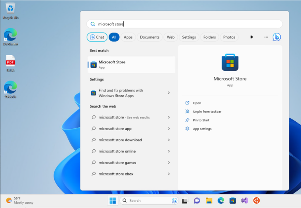Select 'microsoft store - See web results' suggestion
Image resolution: width=301 pixels, height=208 pixels.
131,117
